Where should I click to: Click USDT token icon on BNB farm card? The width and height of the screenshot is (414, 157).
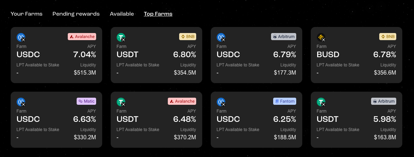click(121, 37)
